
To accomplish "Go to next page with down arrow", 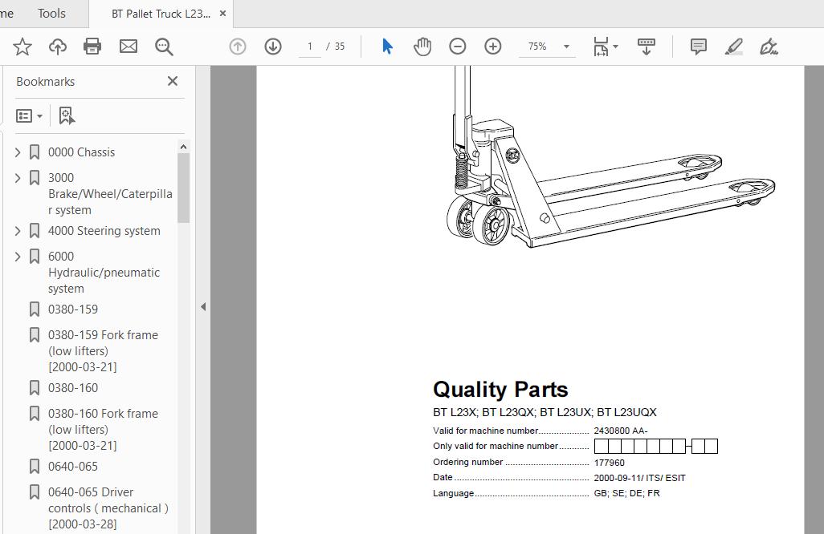I will (273, 47).
